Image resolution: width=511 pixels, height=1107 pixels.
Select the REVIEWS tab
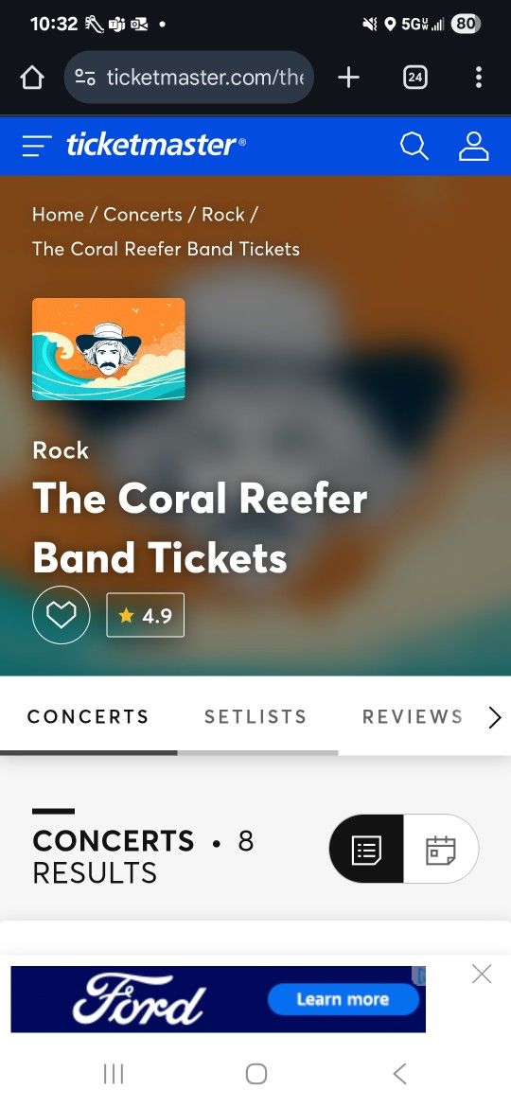pos(413,716)
